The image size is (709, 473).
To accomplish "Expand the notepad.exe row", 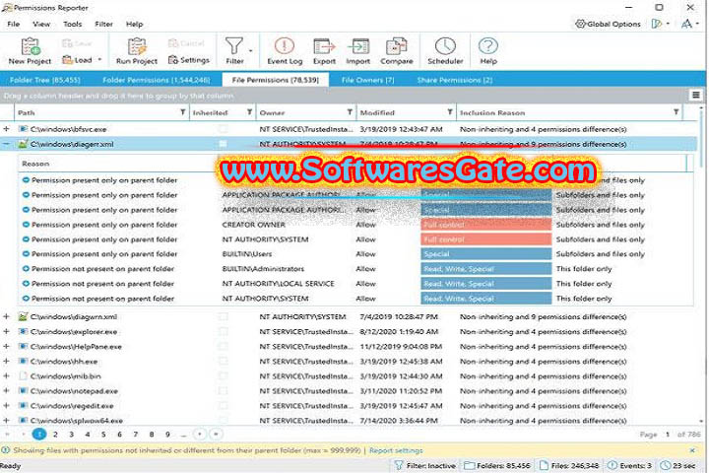I will pos(6,391).
